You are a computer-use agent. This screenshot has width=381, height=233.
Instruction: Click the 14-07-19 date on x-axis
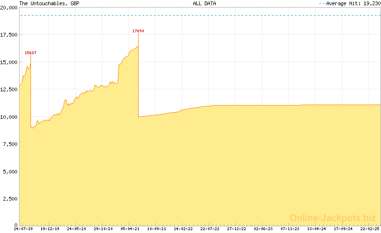pos(23,229)
